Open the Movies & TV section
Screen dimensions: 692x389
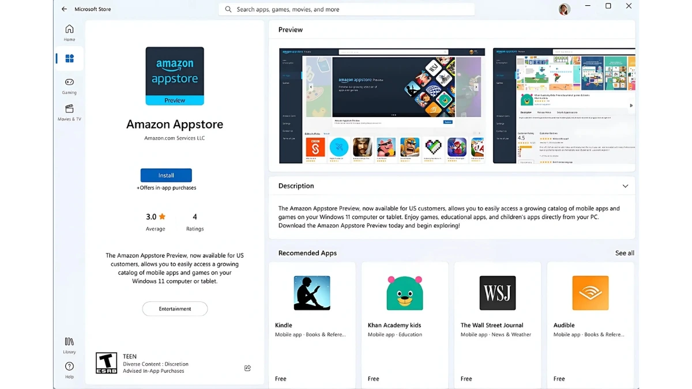69,112
